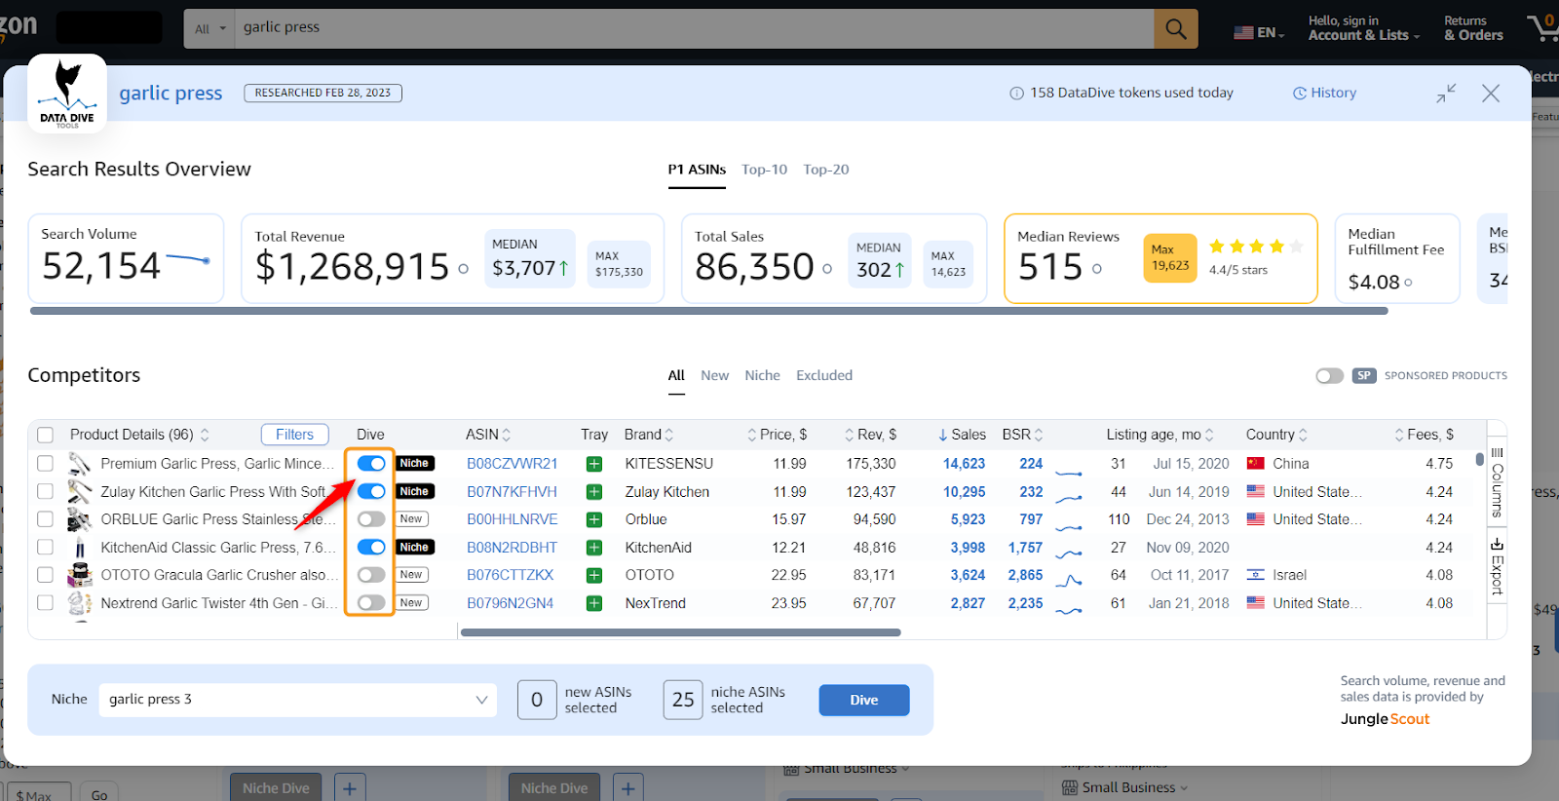Click green tray plus for KitchenAid row
The width and height of the screenshot is (1559, 801).
click(593, 548)
